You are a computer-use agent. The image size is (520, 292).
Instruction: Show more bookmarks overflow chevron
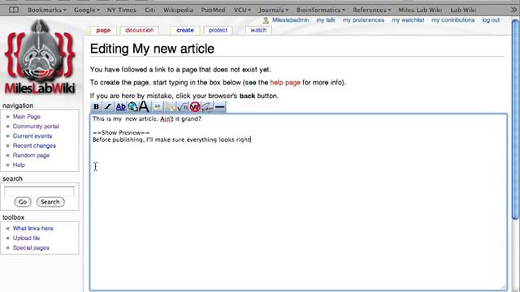[x=513, y=10]
